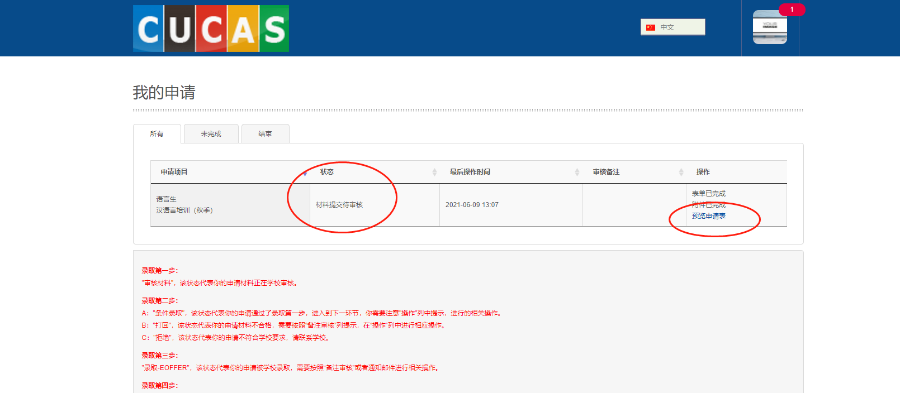Click the 操作 column header

(x=703, y=172)
